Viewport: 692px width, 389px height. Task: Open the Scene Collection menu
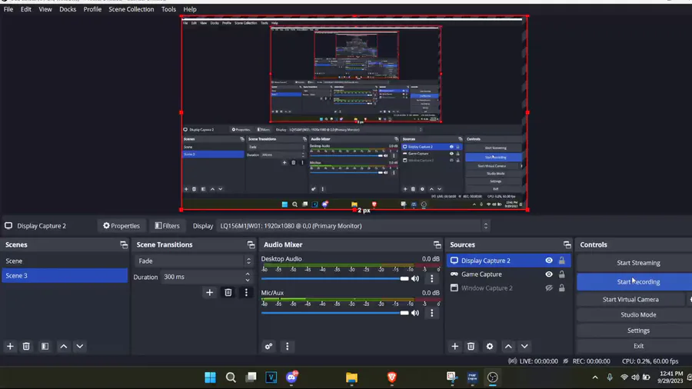point(131,9)
